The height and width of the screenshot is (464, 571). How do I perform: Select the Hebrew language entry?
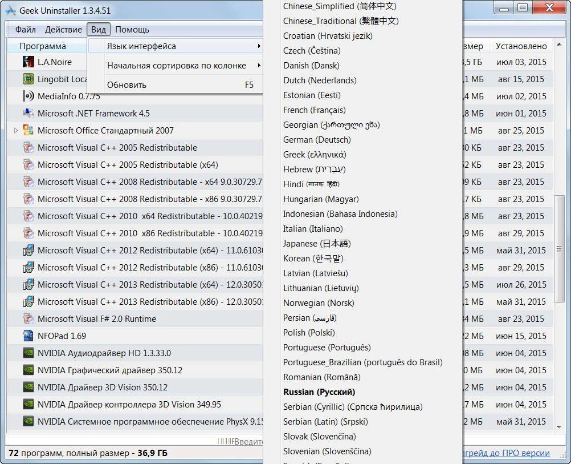tap(314, 170)
